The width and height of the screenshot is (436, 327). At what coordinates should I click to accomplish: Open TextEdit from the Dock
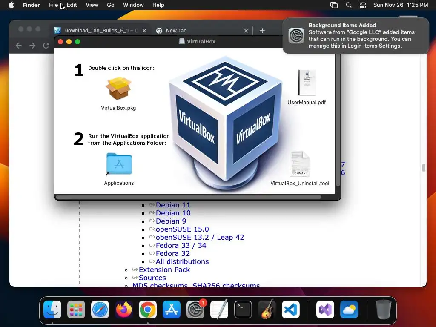click(219, 310)
